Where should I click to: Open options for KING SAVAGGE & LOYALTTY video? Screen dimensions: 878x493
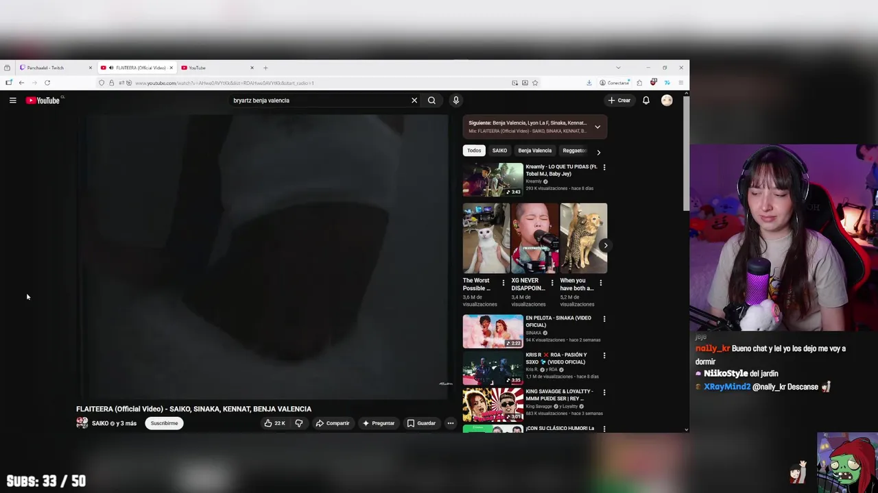pyautogui.click(x=604, y=392)
